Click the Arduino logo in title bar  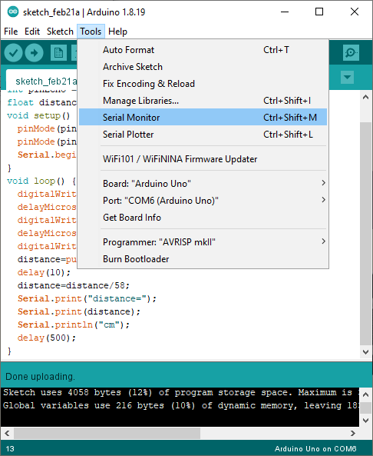(13, 12)
